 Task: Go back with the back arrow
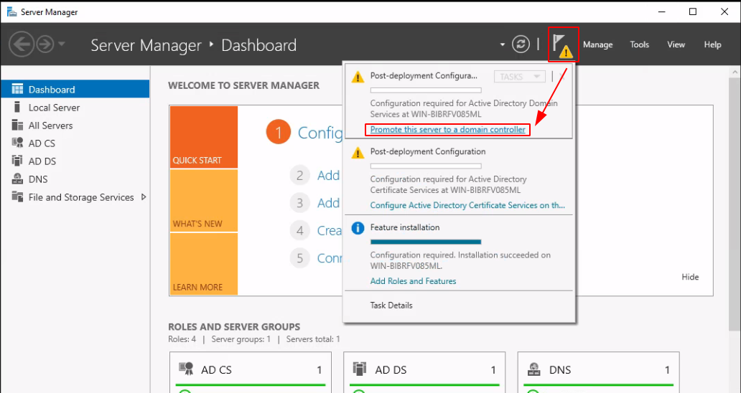coord(22,44)
